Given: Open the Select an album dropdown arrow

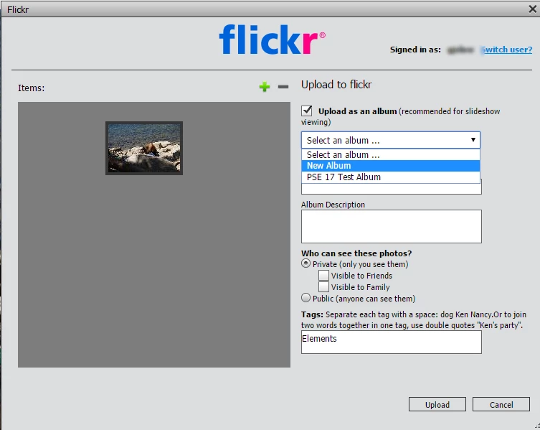Looking at the screenshot, I should tap(473, 140).
